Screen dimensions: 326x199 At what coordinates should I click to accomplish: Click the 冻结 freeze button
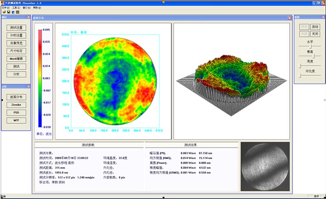point(315,27)
